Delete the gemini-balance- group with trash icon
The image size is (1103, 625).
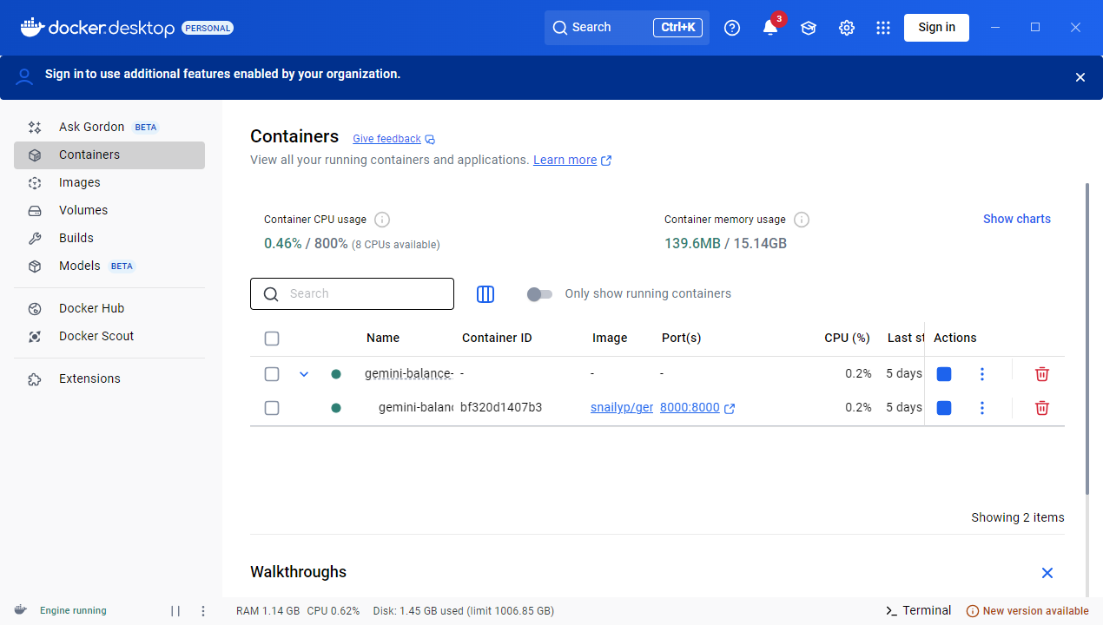coord(1042,374)
